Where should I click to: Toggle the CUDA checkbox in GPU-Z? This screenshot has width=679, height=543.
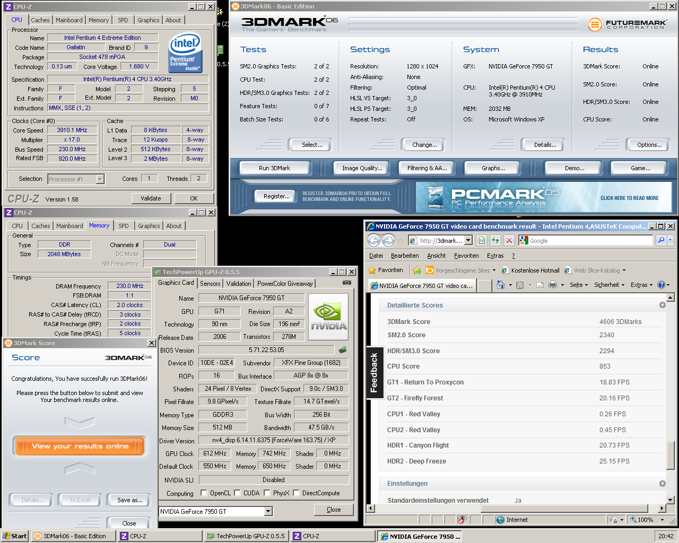tap(237, 493)
